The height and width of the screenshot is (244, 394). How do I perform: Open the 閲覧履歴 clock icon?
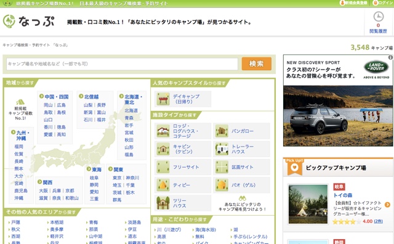tap(378, 17)
